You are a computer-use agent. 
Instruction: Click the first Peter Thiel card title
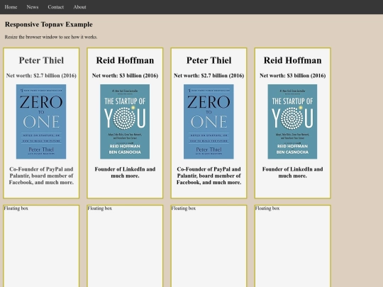pyautogui.click(x=41, y=60)
